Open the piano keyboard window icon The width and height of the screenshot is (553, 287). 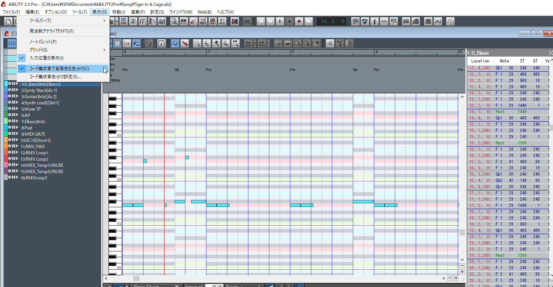click(x=184, y=21)
